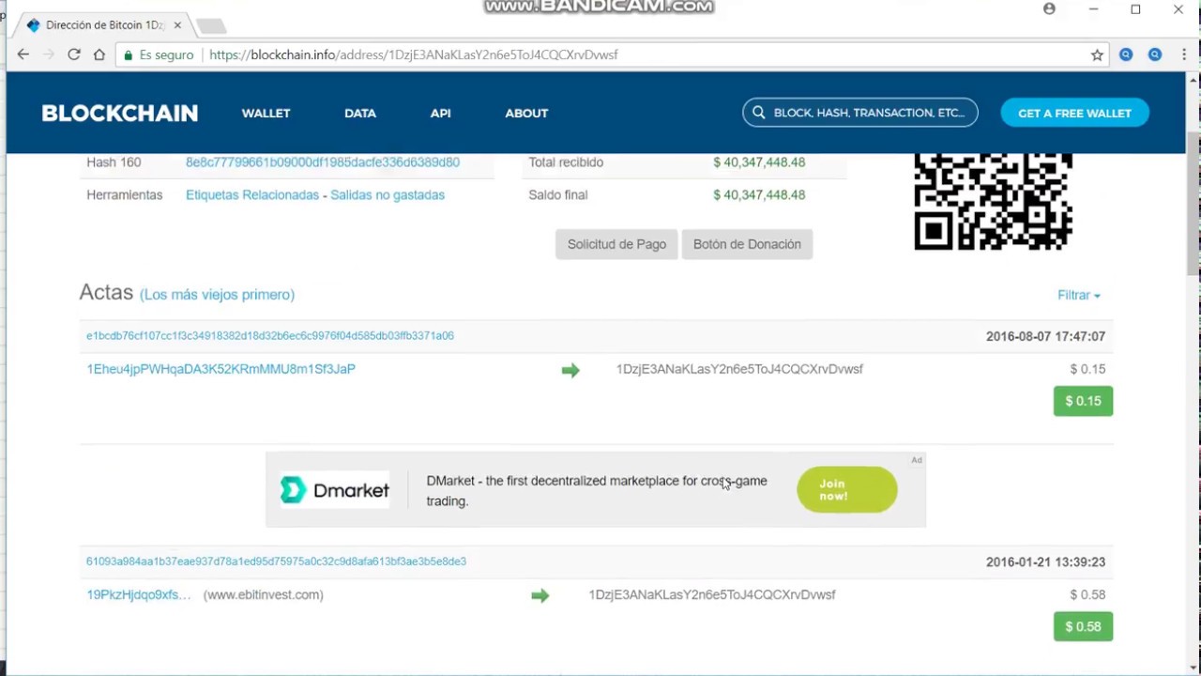The image size is (1201, 676).
Task: Click the address QR code image
Action: [994, 202]
